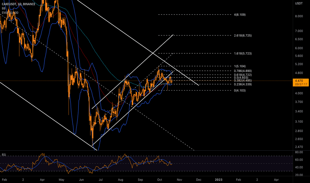Select the EMA 50/100 indicator label
The image size is (310, 183).
(x=10, y=13)
